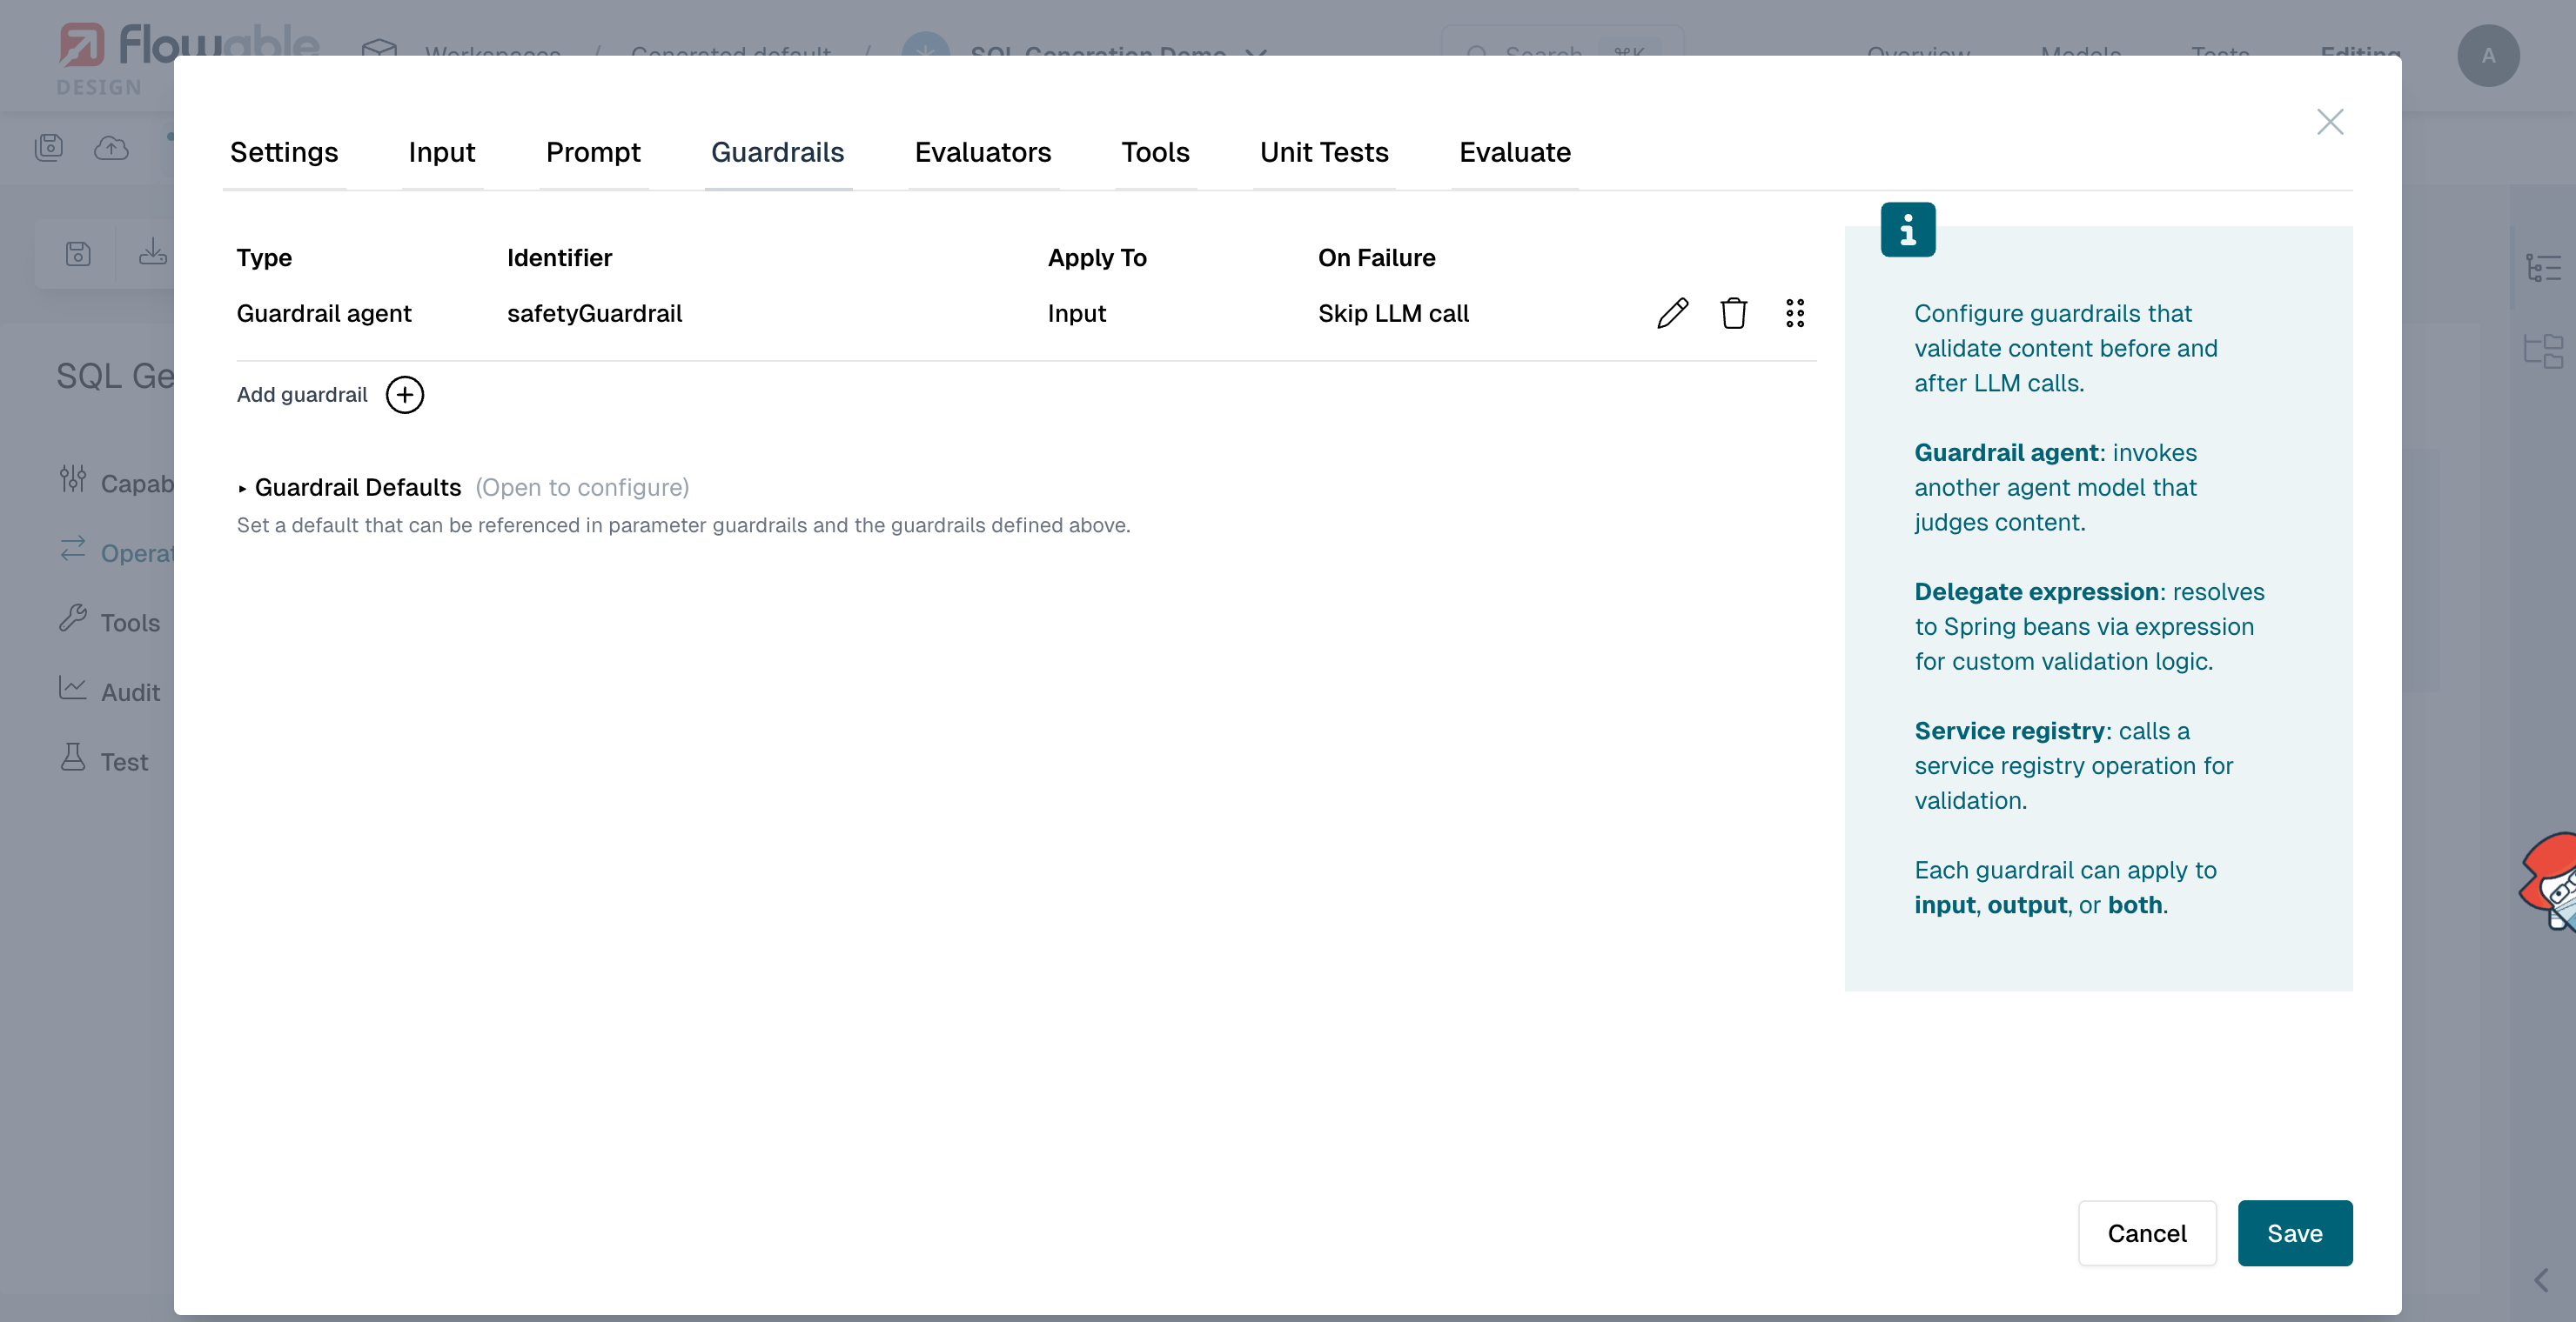Click the folder tree icon on the right edge
Screen dimensions: 2576x1322
(2543, 351)
